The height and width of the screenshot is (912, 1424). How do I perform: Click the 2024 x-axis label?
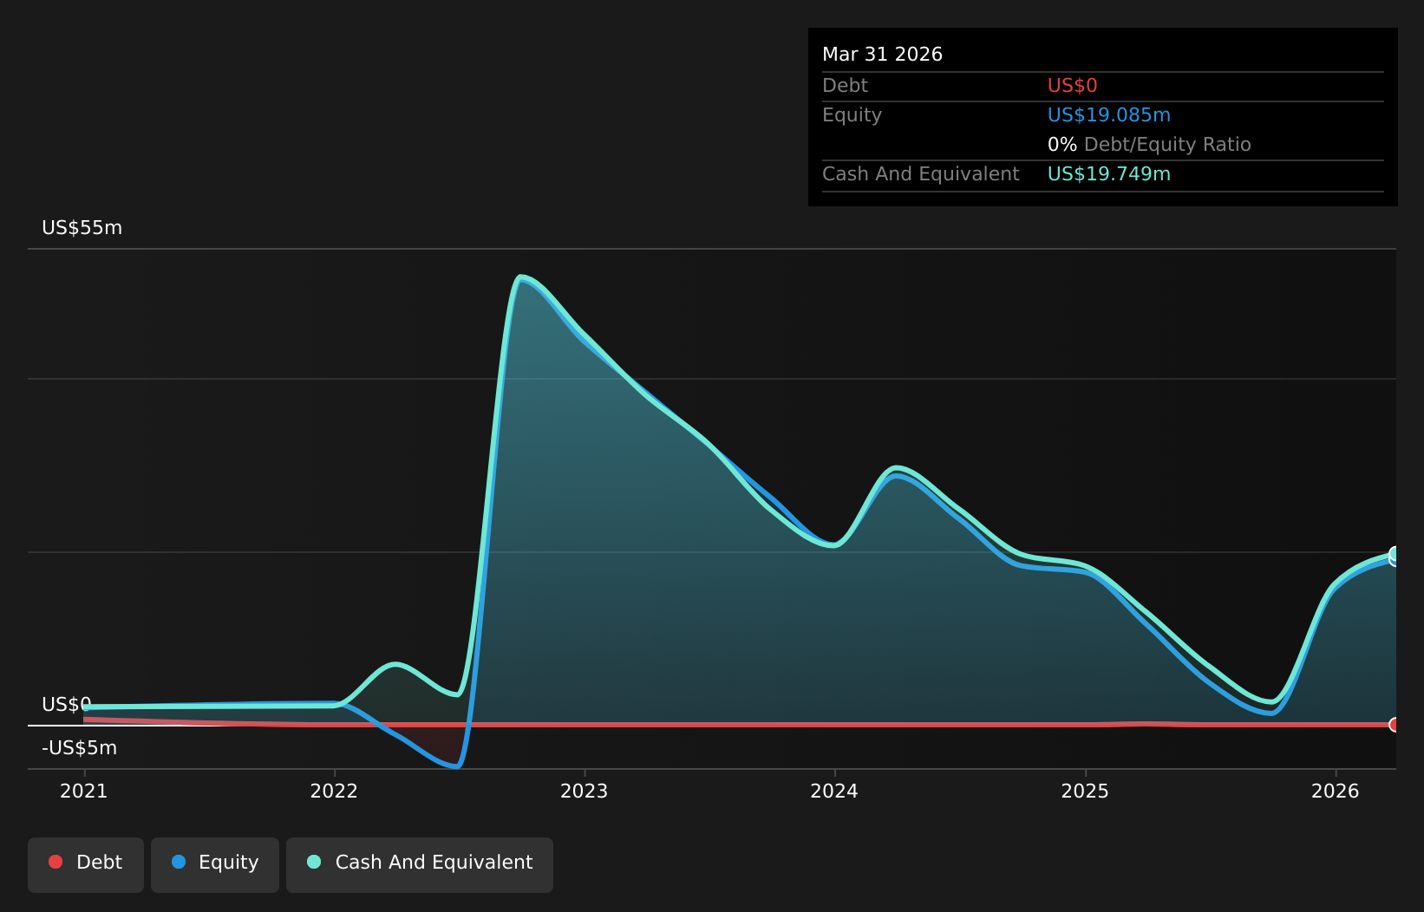point(834,791)
